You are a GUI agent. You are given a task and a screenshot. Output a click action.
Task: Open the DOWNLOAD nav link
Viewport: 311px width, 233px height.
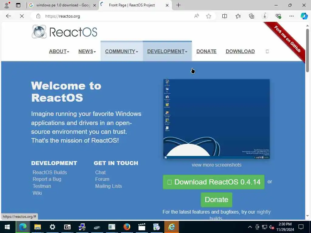[240, 51]
